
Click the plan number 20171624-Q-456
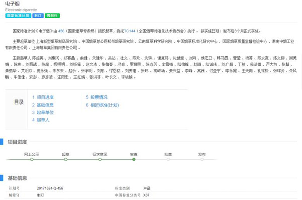tap(50, 188)
